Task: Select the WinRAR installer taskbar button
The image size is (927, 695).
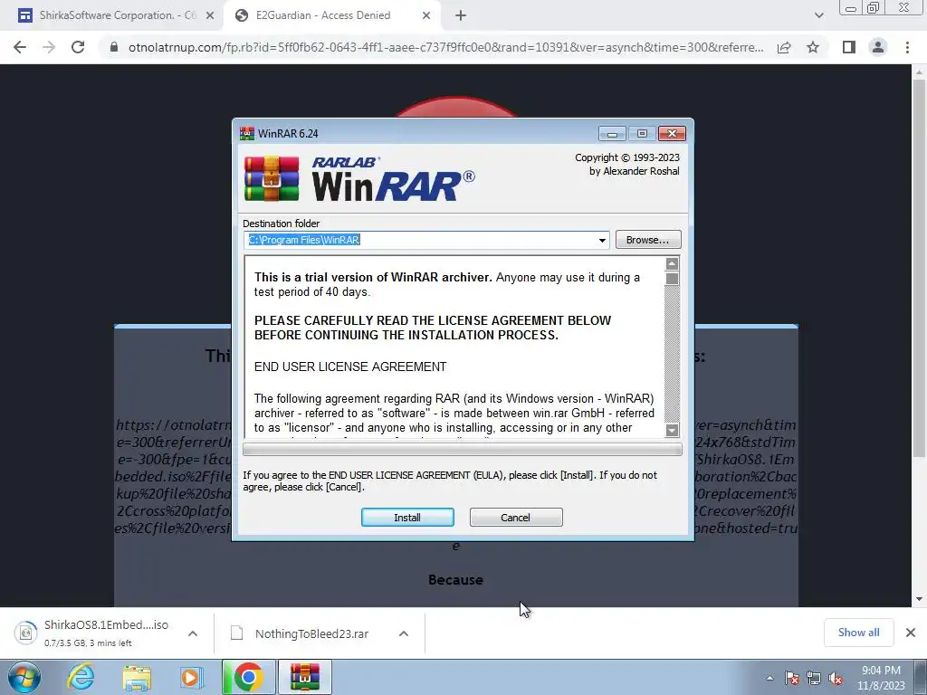Action: pyautogui.click(x=305, y=677)
